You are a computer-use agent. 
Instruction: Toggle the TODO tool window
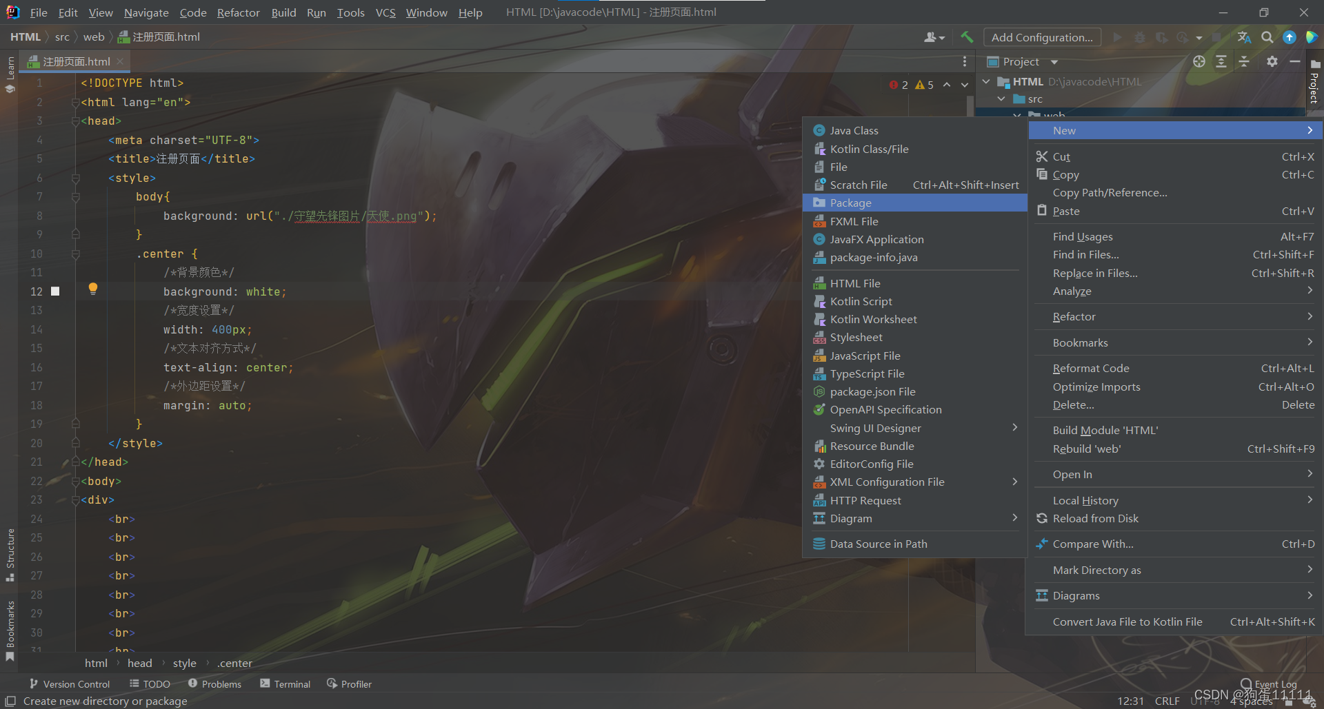coord(150,684)
